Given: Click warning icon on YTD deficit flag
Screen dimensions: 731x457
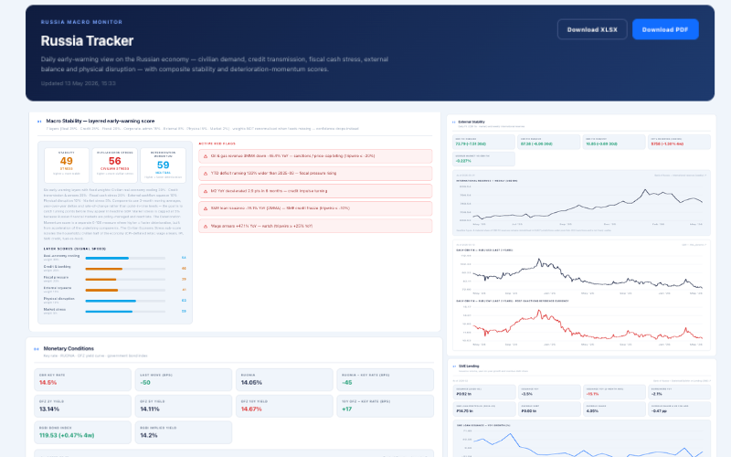Looking at the screenshot, I should pos(206,174).
